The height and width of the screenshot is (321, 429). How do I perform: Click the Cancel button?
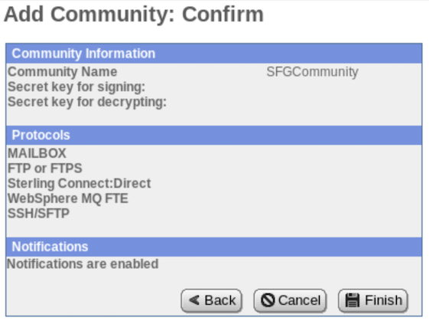(x=290, y=300)
